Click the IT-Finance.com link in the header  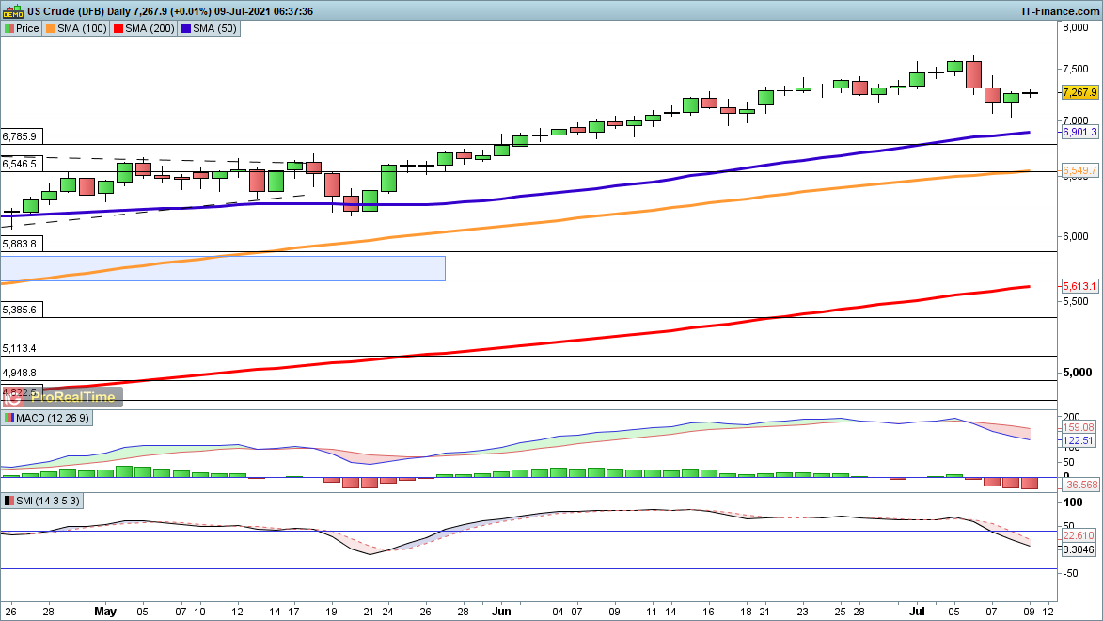(1060, 10)
